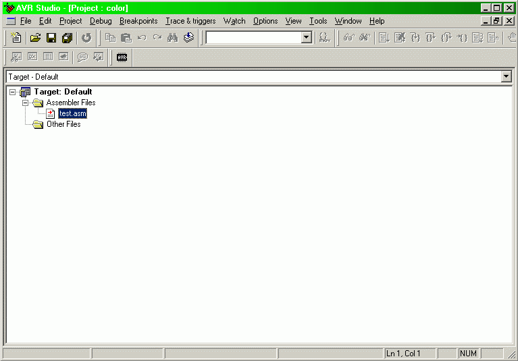Viewport: 518px width, 361px height.
Task: Click the crossed-out glasses icon
Action: [x=365, y=38]
